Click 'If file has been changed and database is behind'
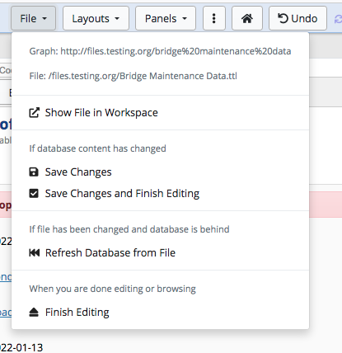 [x=129, y=229]
